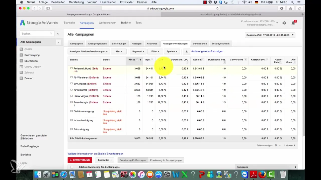Image resolution: width=321 pixels, height=180 pixels.
Task: Select Erweiterung für Anzeigengruppe button
Action: tap(167, 160)
